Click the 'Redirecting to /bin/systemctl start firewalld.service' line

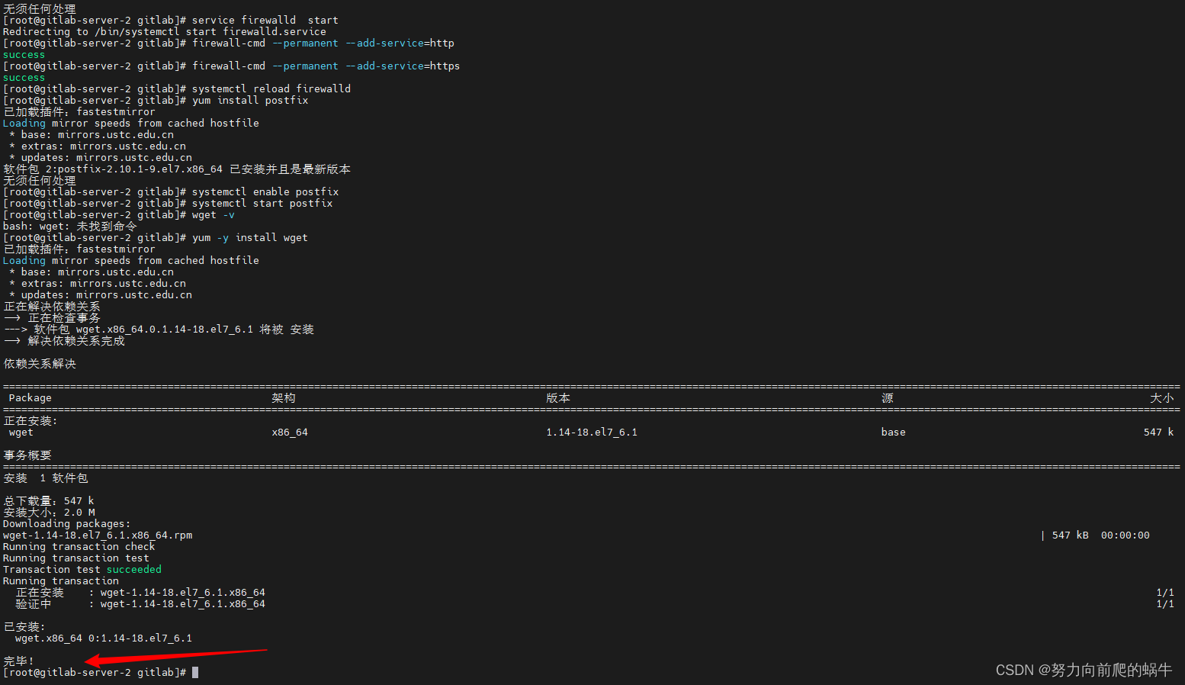[165, 31]
